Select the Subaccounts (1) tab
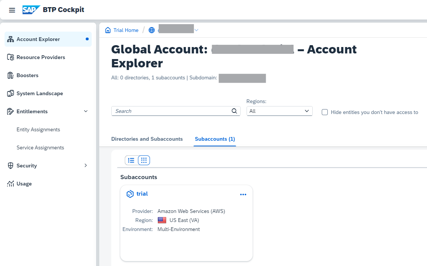The height and width of the screenshot is (266, 427). pyautogui.click(x=215, y=139)
